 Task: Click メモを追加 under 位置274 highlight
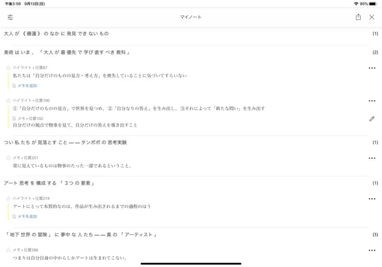[x=27, y=216]
